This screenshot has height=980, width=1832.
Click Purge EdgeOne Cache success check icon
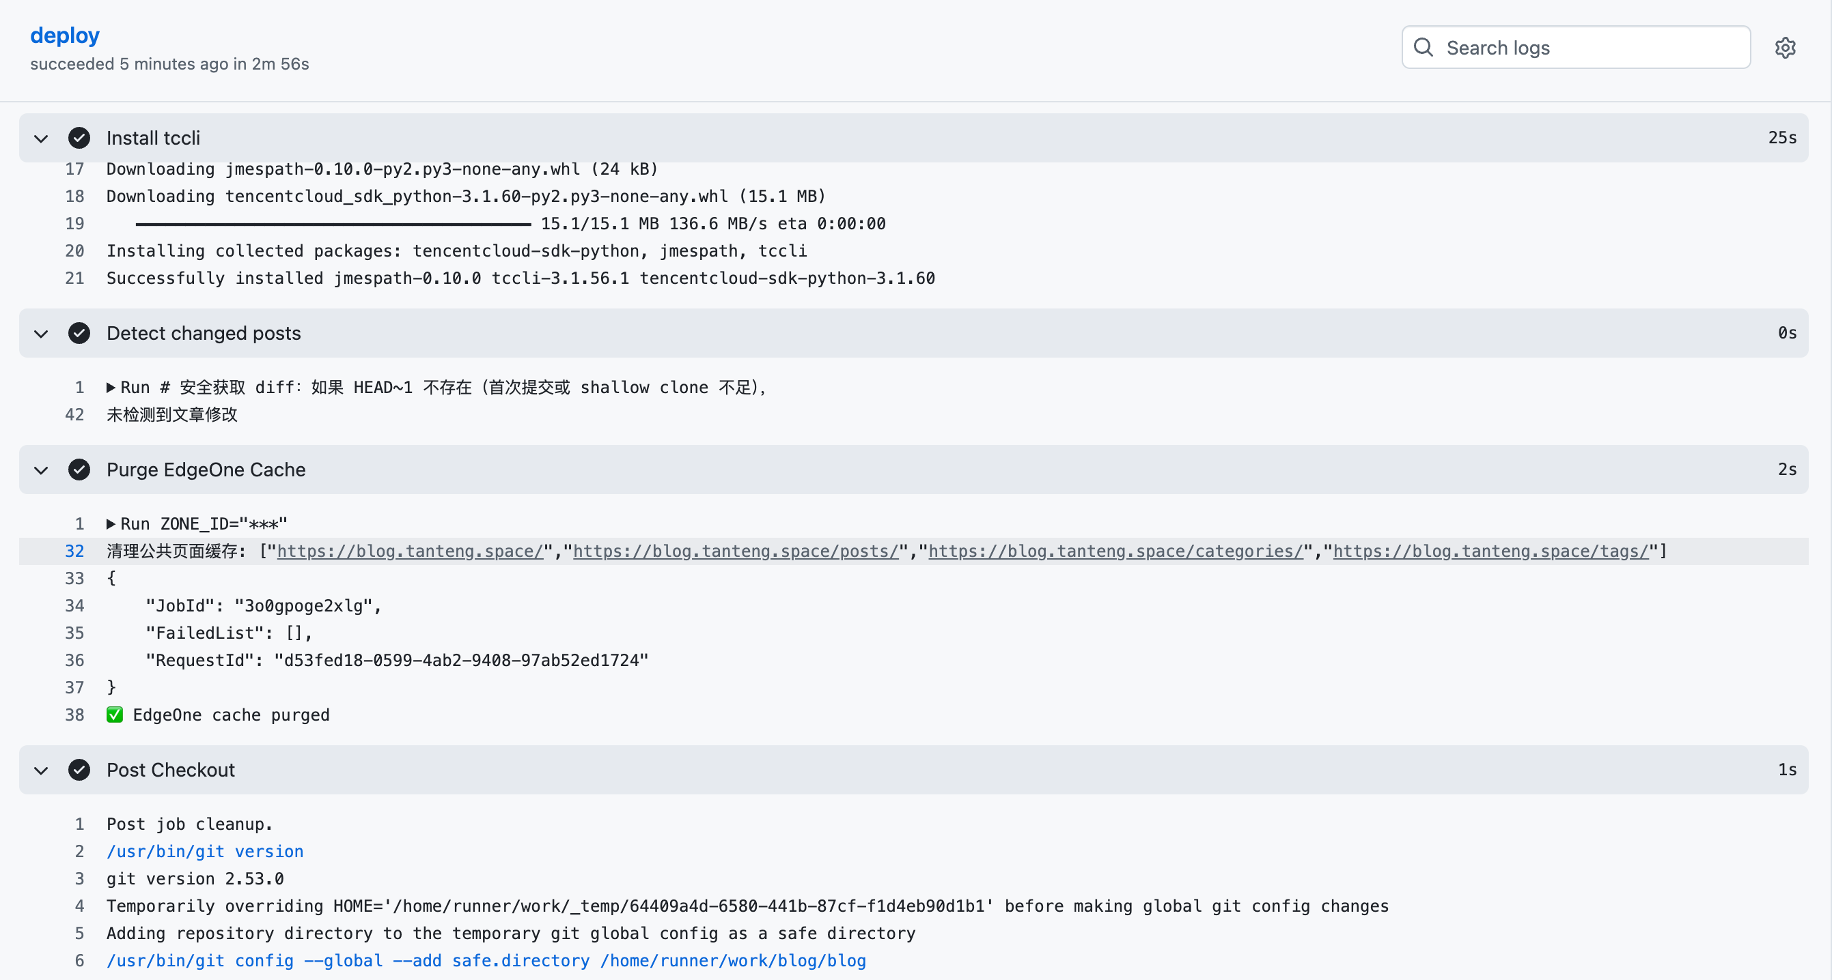(79, 470)
